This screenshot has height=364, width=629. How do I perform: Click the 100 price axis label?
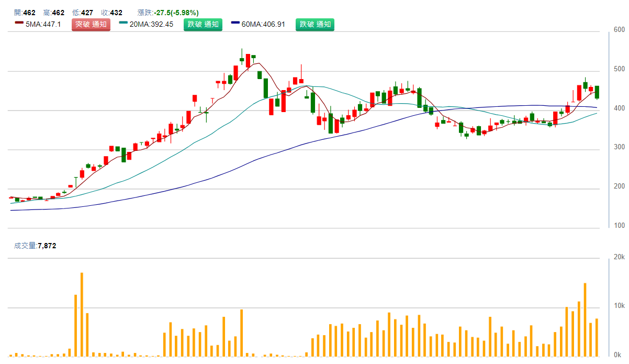(x=620, y=226)
